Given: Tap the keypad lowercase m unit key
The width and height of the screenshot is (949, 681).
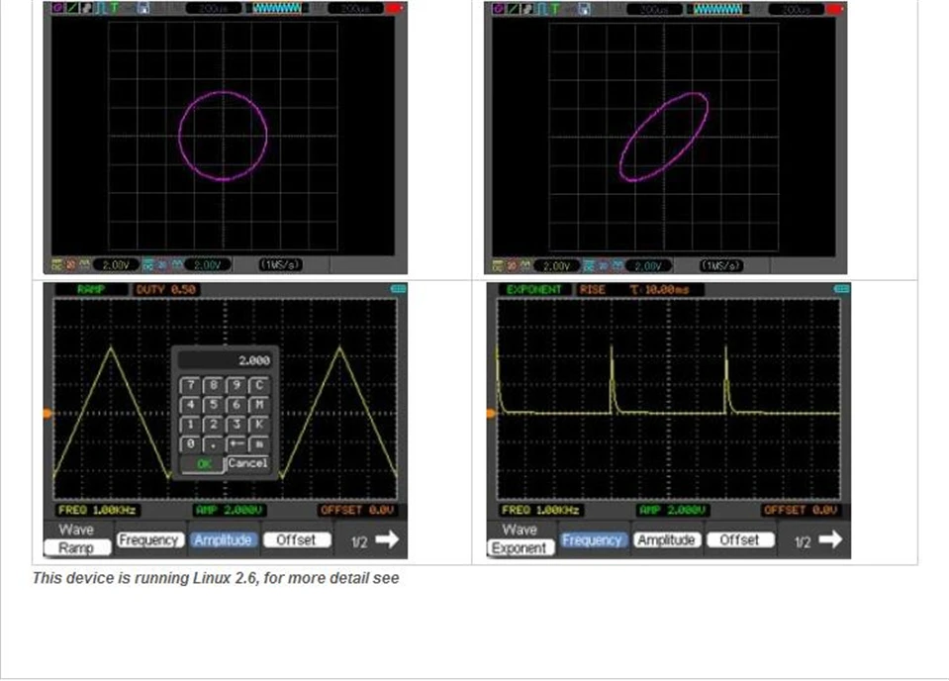Looking at the screenshot, I should click(x=259, y=443).
